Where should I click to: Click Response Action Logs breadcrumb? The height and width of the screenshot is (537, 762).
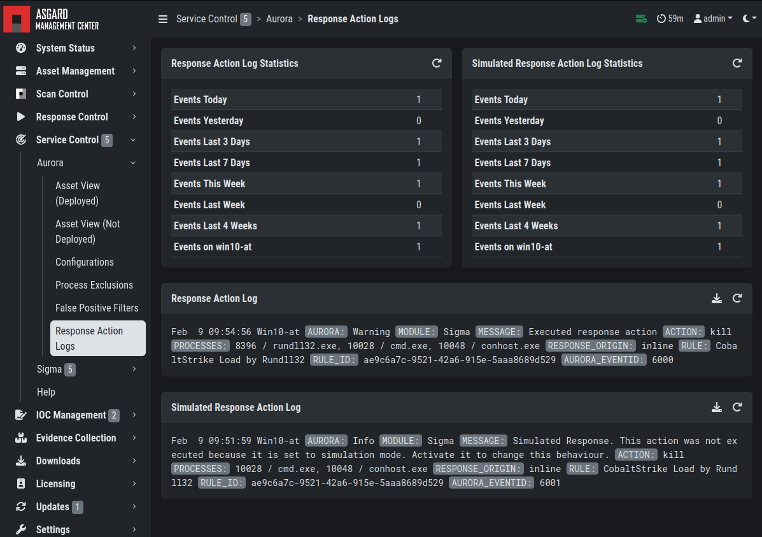pyautogui.click(x=353, y=19)
